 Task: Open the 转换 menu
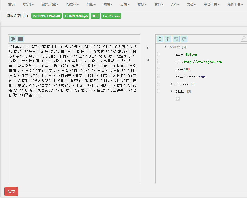pyautogui.click(x=142, y=4)
